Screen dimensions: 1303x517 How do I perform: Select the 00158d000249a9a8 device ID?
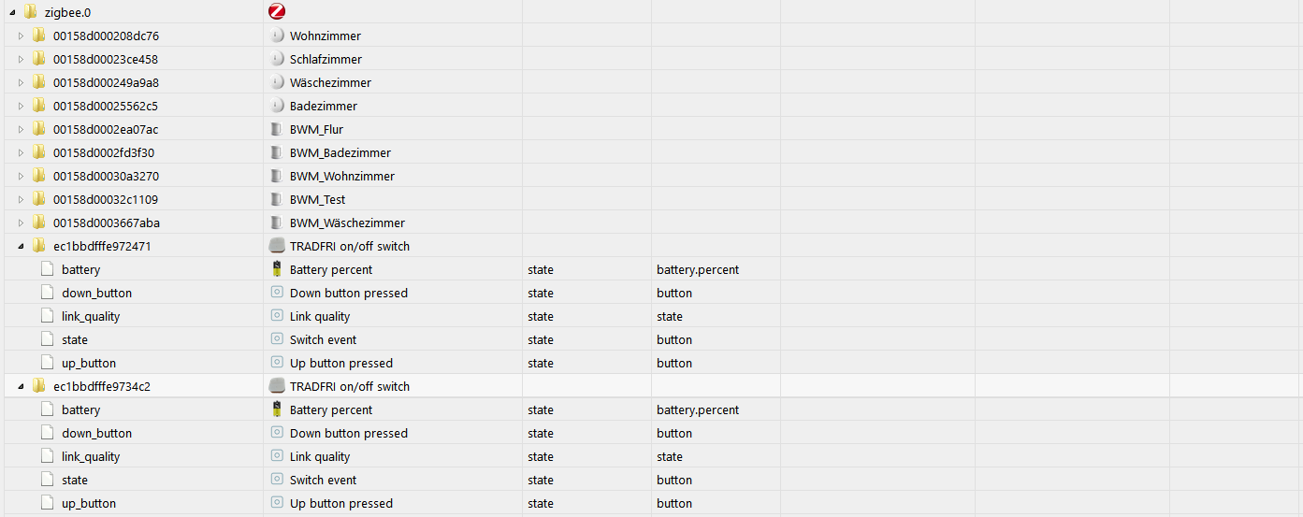click(106, 82)
